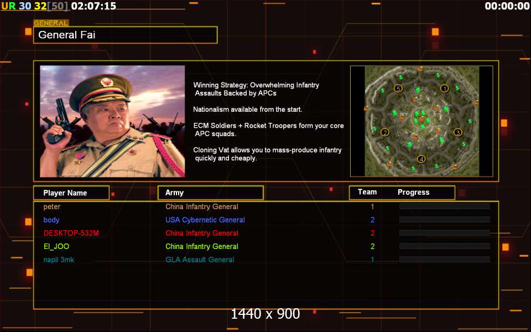Viewport: 531px width, 332px height.
Task: Click the UR indicator at top left
Action: pyautogui.click(x=8, y=6)
